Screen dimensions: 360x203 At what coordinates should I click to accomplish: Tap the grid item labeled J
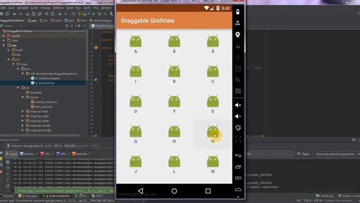coord(136,164)
